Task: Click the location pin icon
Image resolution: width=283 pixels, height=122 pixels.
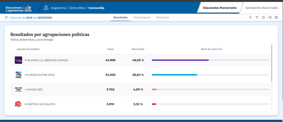Action: (x=46, y=8)
